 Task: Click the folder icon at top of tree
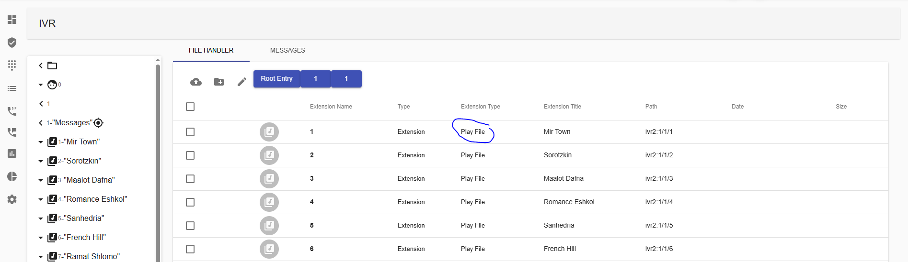tap(52, 65)
